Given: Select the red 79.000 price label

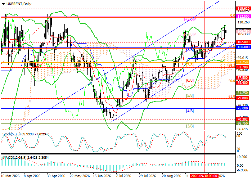Looking at the screenshot, I should (243, 98).
